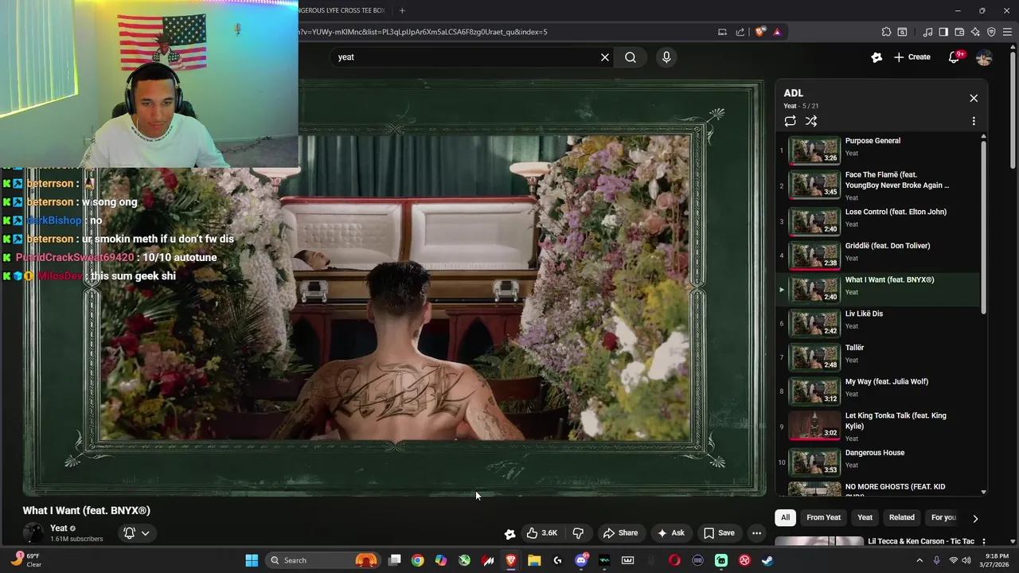Toggle shuffle for ADL playlist

(811, 121)
